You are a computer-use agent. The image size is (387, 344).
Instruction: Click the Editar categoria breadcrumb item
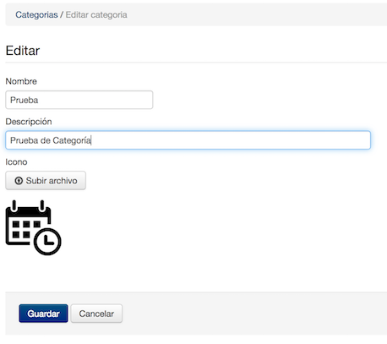point(96,14)
